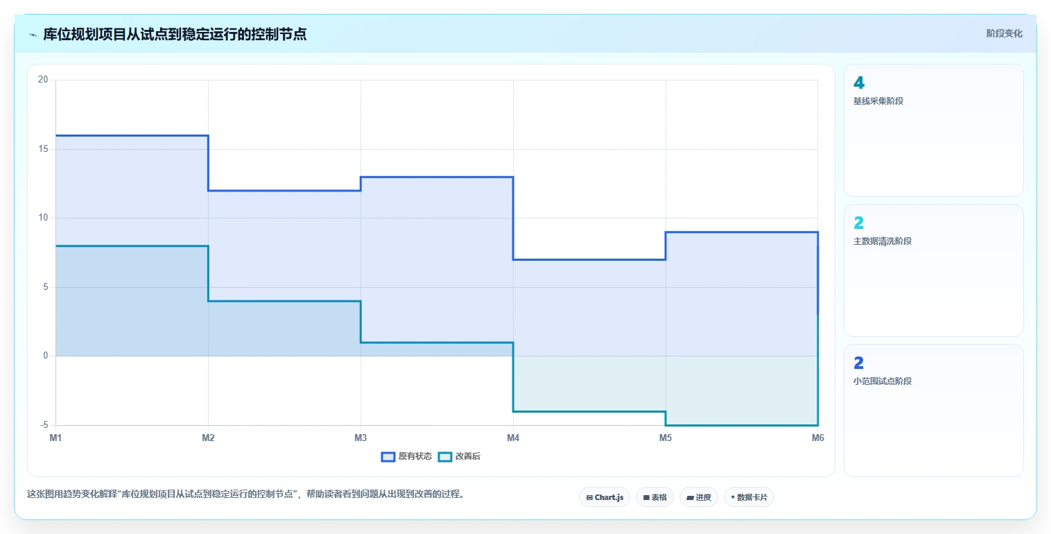The image size is (1051, 534).
Task: Open the 基线采集阶段 card
Action: (x=933, y=130)
